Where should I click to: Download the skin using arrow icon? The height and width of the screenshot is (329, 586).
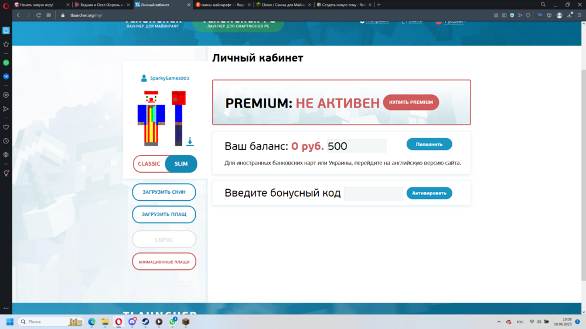(190, 141)
